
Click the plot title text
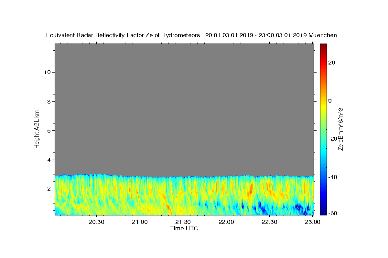pos(191,35)
